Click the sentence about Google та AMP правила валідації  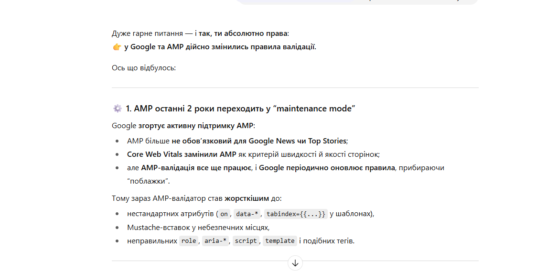tap(220, 47)
